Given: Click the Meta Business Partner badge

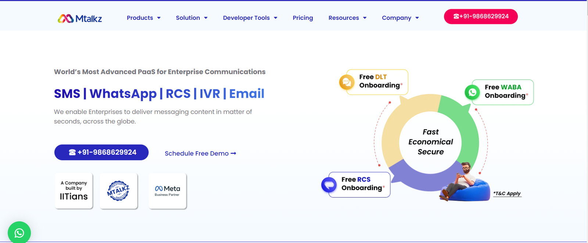Looking at the screenshot, I should [168, 191].
